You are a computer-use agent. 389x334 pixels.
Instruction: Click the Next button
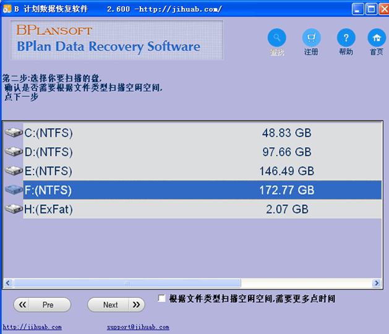click(116, 305)
